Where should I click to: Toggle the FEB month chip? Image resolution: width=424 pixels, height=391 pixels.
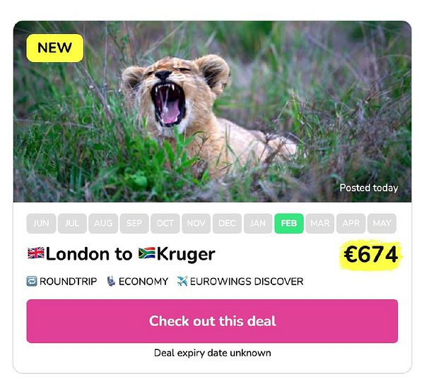click(289, 223)
